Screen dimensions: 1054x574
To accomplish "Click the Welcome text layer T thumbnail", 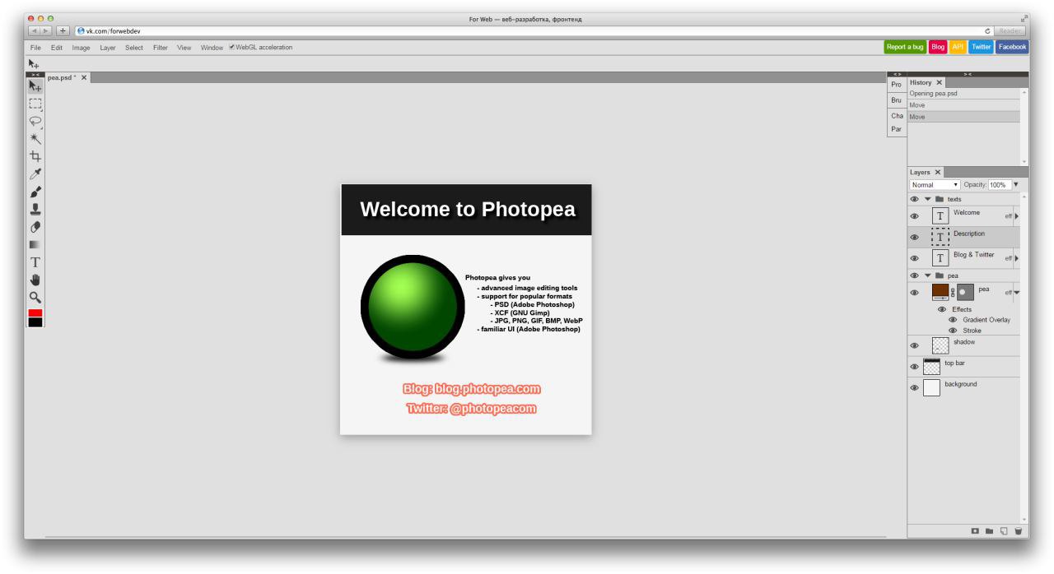I will pyautogui.click(x=940, y=216).
